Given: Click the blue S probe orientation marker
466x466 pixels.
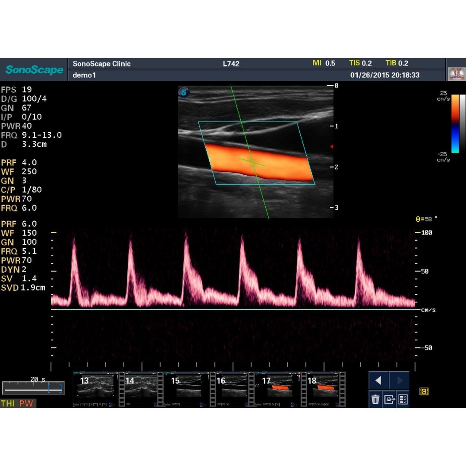Looking at the screenshot, I should click(x=184, y=92).
